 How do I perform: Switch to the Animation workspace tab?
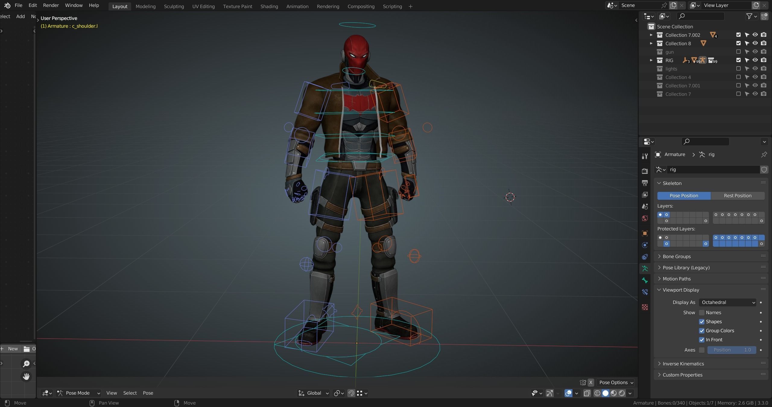click(x=297, y=6)
